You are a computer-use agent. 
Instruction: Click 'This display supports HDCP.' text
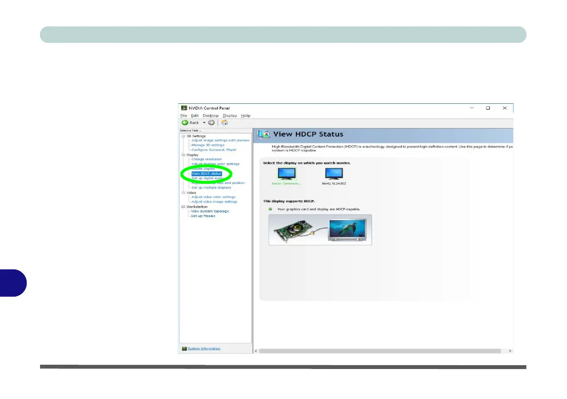click(289, 201)
